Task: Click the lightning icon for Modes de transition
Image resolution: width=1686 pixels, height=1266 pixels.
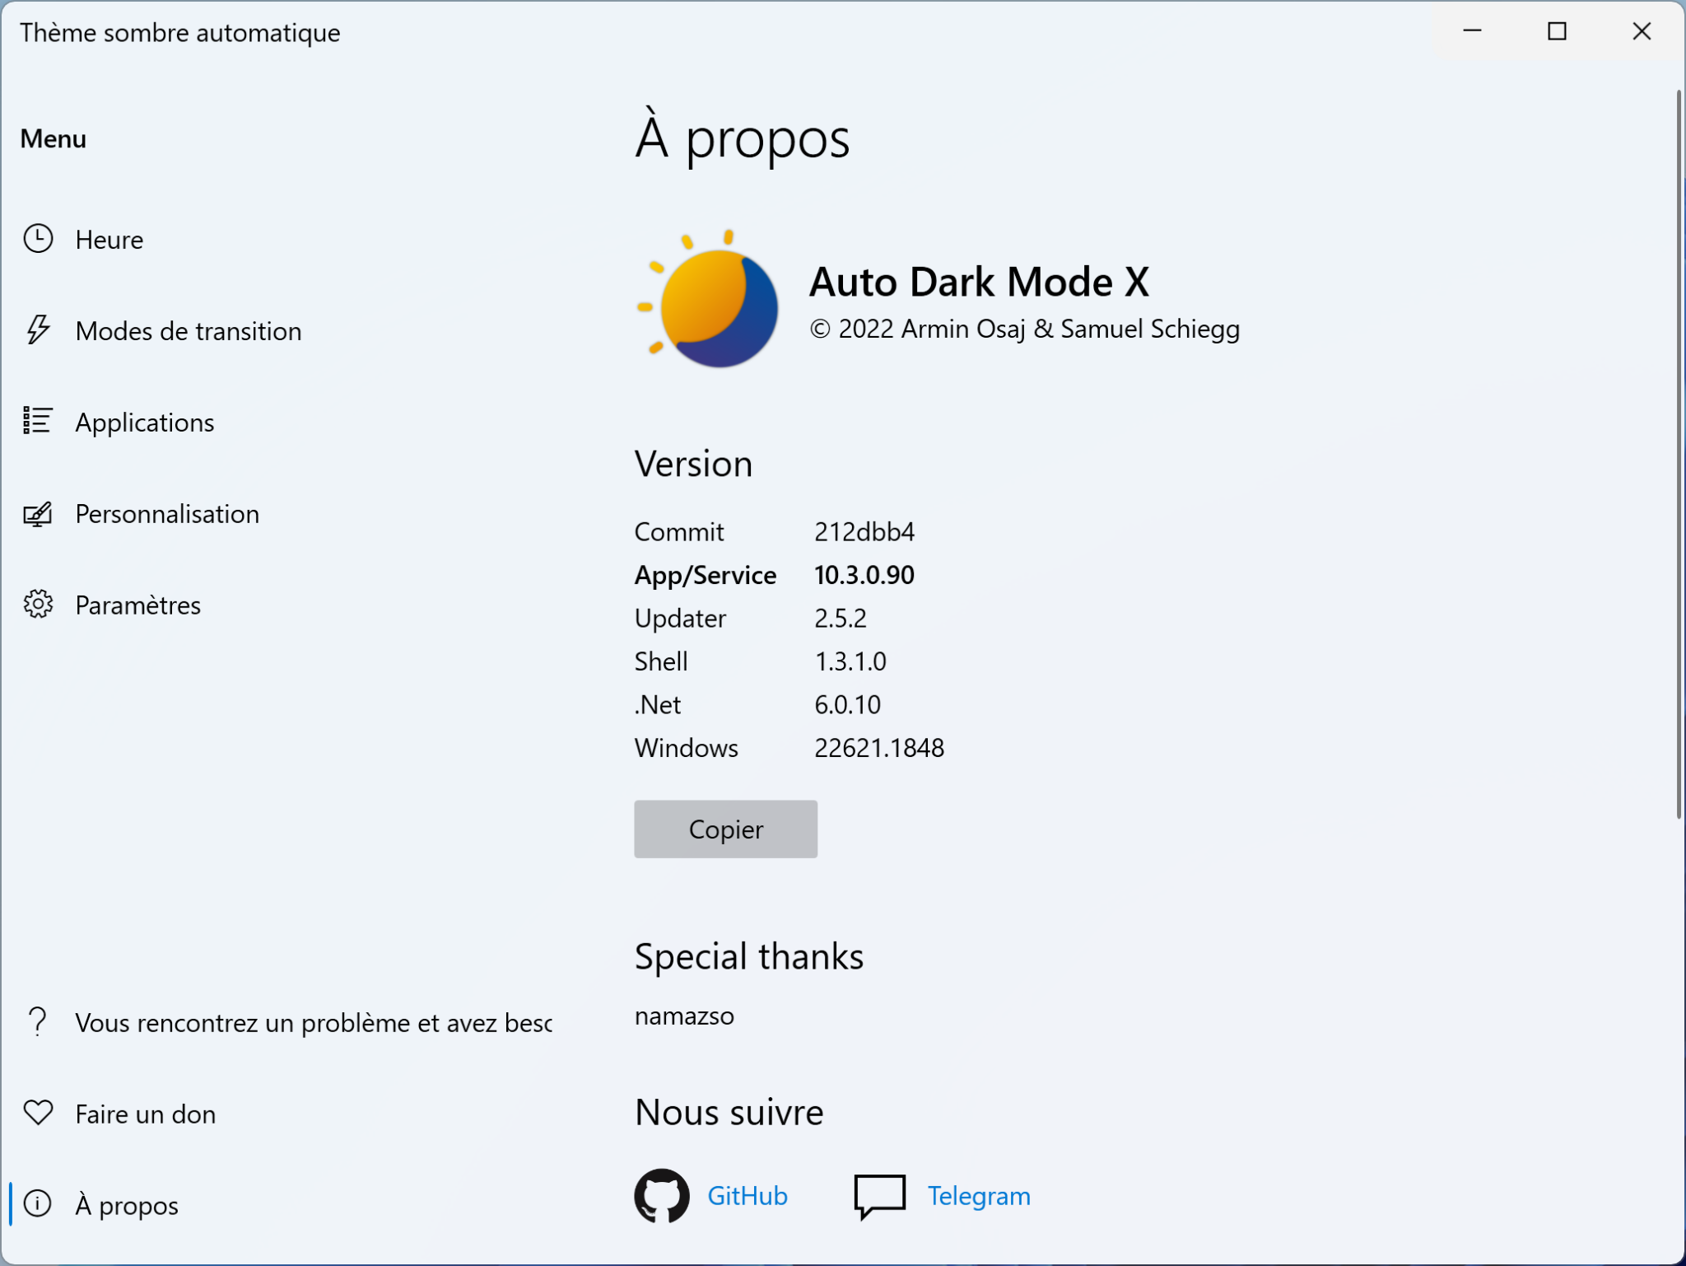Action: (x=38, y=331)
